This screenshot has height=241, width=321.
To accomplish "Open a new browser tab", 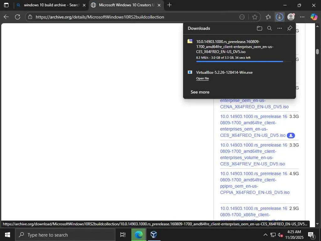I will 169,5.
